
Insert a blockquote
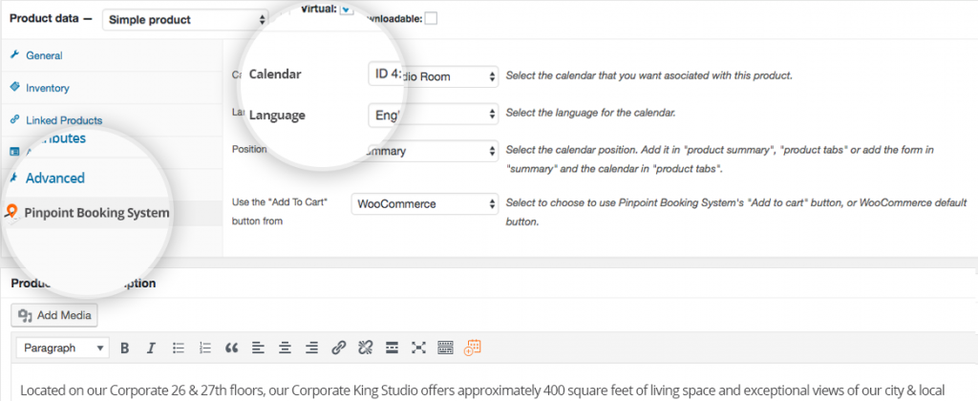232,348
